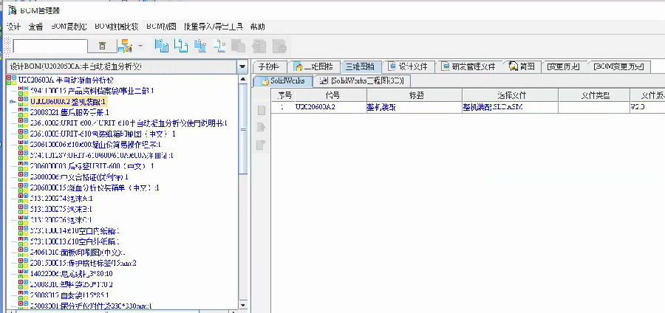
Task: Select the 凝血仪简易操作程序 tree item
Action: (x=95, y=145)
